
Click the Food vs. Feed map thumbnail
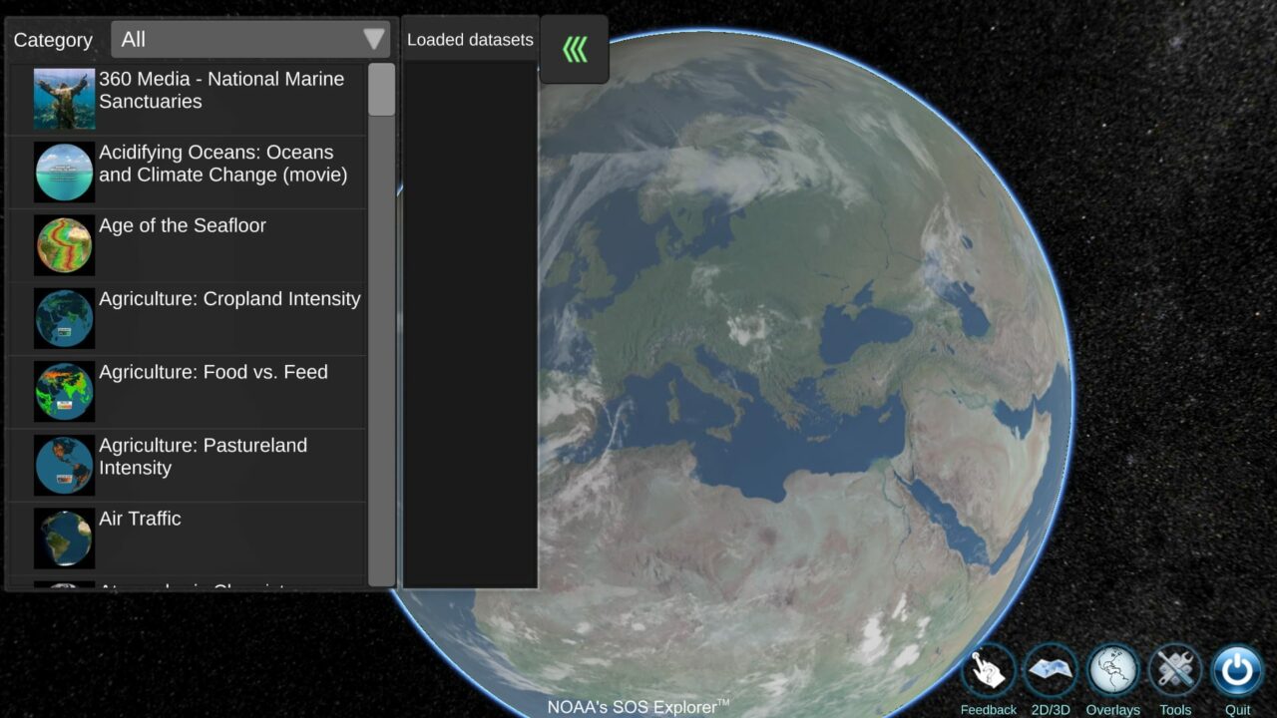point(64,392)
